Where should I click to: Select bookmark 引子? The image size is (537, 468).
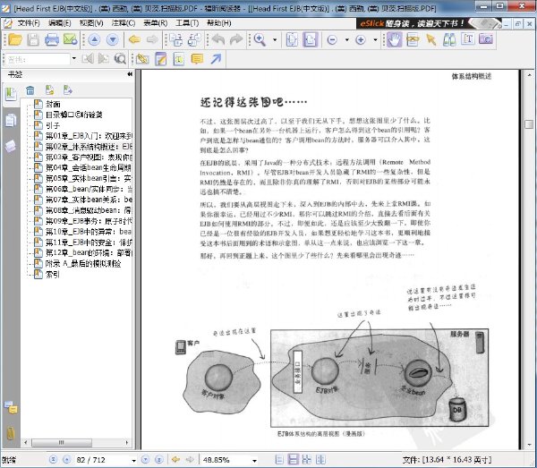tap(53, 125)
